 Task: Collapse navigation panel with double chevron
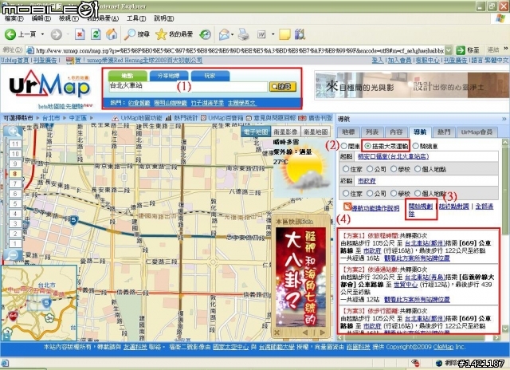(504, 119)
